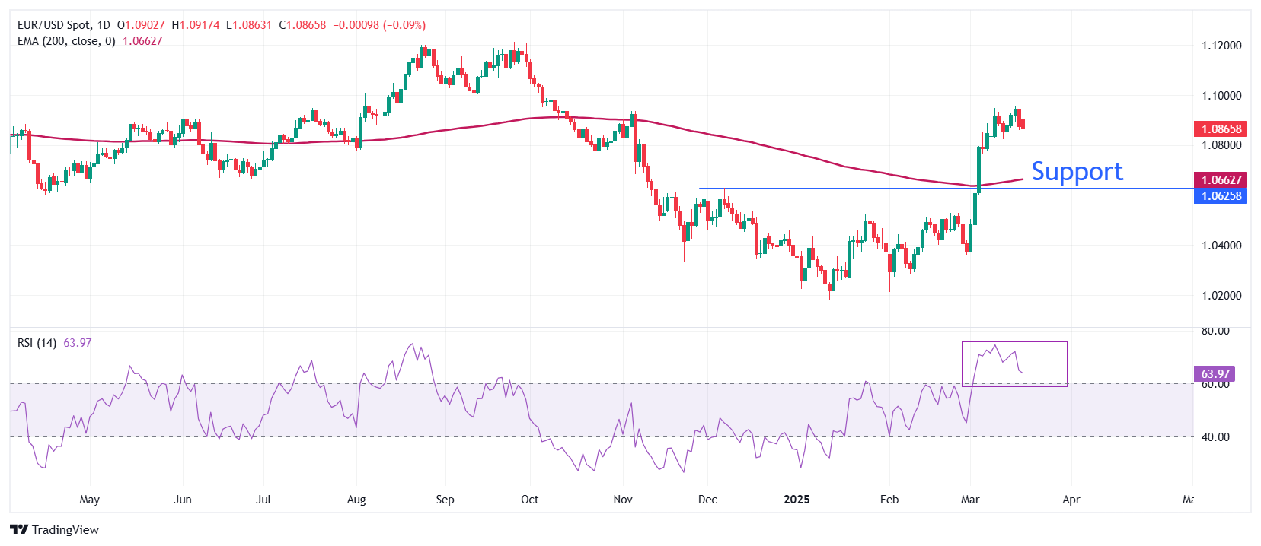Click the red 1.06627 EMA value tag
Image resolution: width=1261 pixels, height=546 pixels.
click(x=1221, y=180)
